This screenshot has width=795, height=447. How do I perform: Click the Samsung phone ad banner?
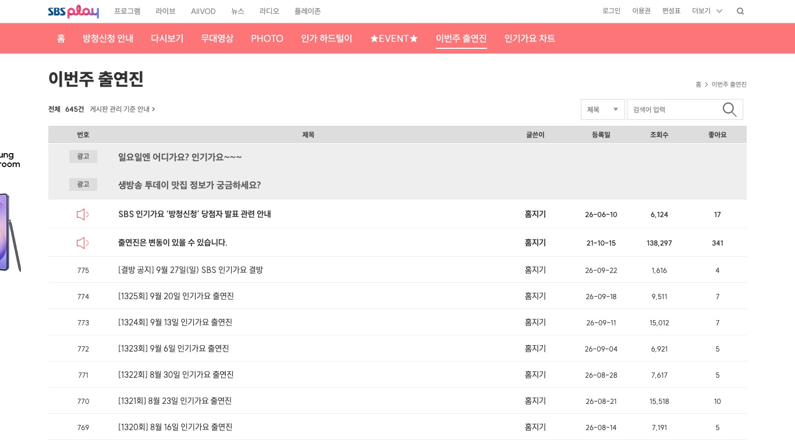(x=10, y=212)
